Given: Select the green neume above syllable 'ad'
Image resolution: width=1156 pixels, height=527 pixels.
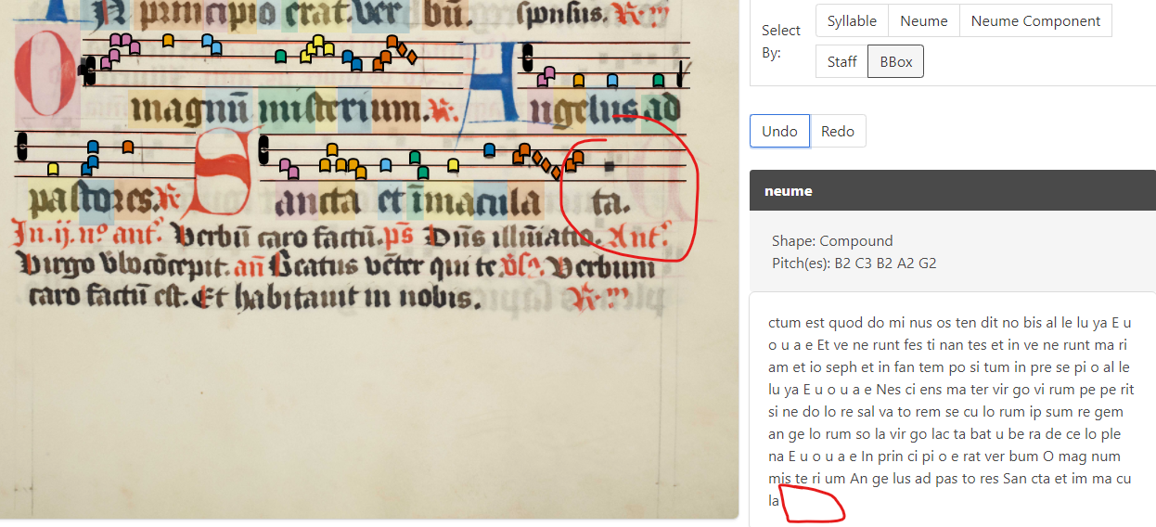Looking at the screenshot, I should (660, 82).
